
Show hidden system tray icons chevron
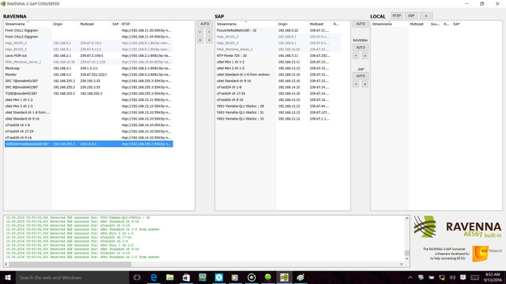(x=410, y=277)
